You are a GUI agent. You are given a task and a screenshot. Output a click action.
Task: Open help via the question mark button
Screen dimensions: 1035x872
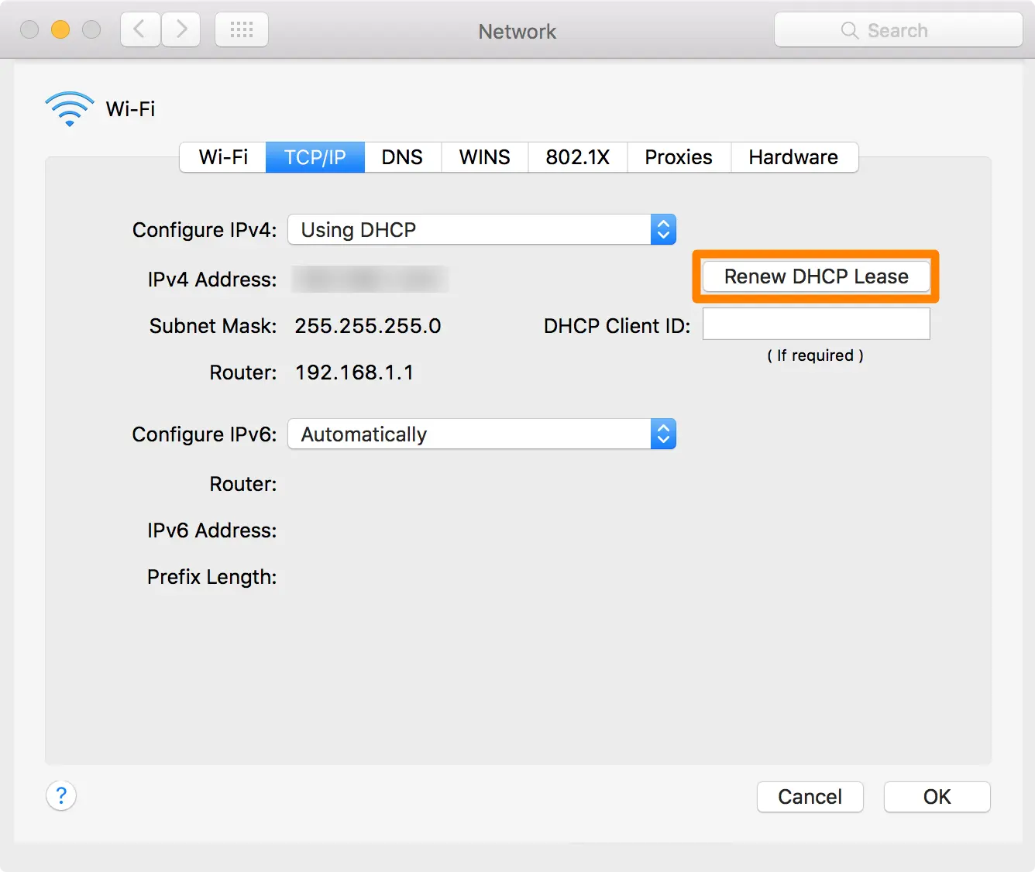click(x=61, y=795)
